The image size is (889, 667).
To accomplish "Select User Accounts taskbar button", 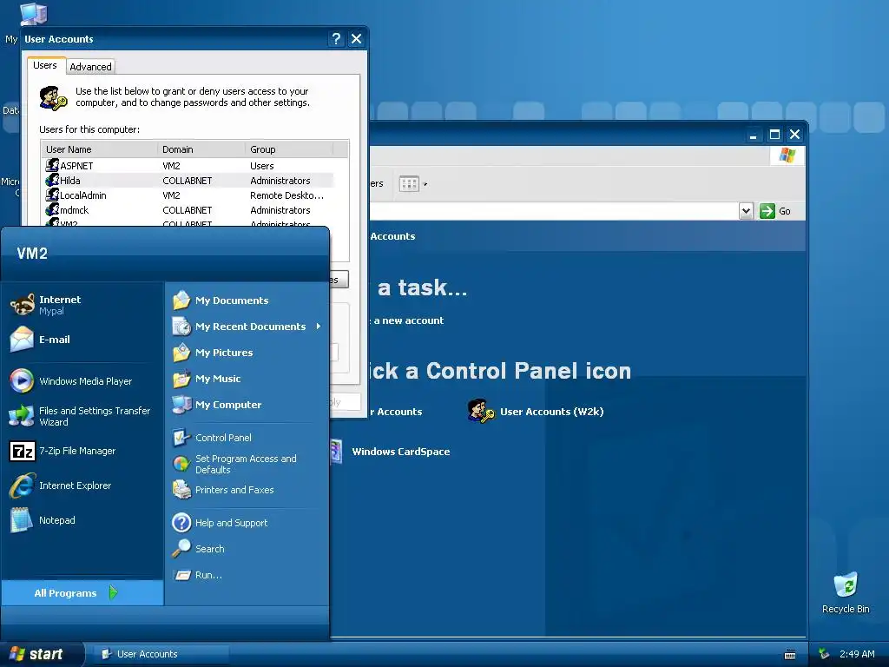I will [161, 654].
